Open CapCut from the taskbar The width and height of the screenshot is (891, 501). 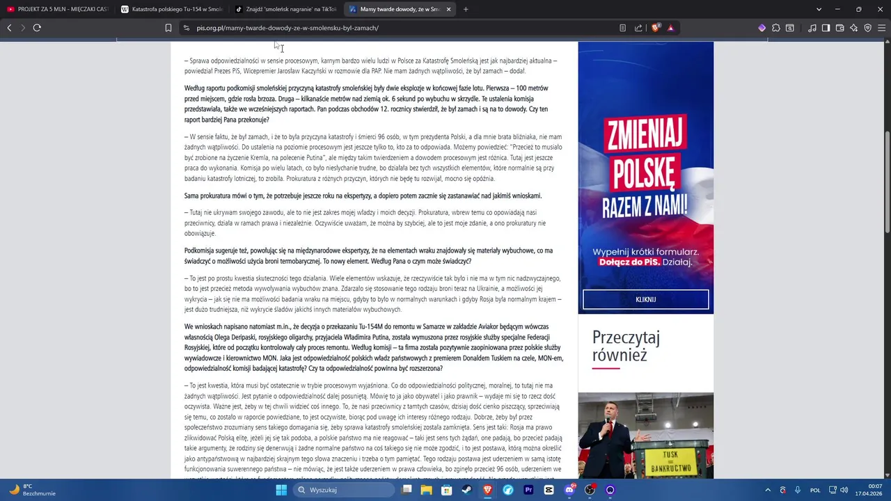point(549,490)
